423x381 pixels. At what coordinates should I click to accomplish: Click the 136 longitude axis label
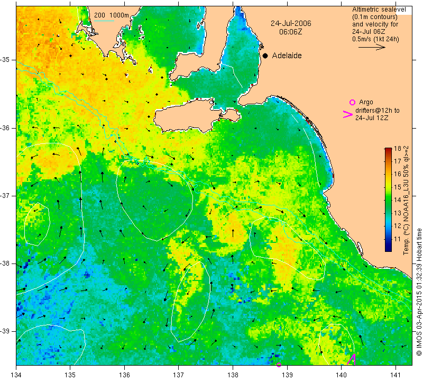[124, 375]
